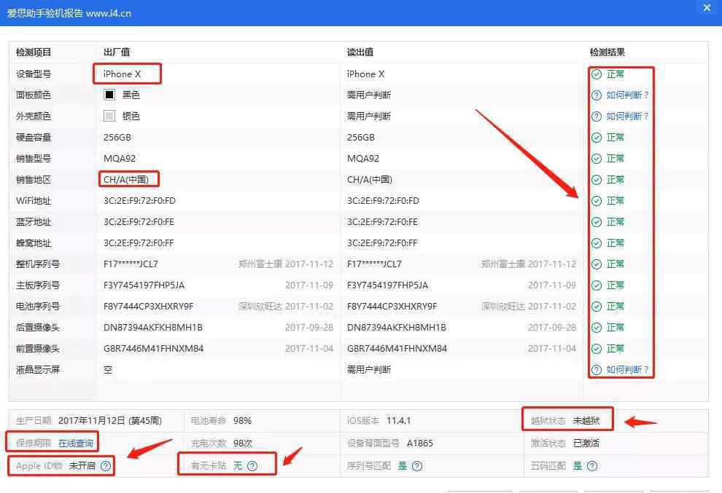Click green check icon for 硬盘容量
722x493 pixels.
(x=597, y=138)
